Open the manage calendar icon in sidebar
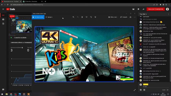The image size is (171, 96). point(3,24)
